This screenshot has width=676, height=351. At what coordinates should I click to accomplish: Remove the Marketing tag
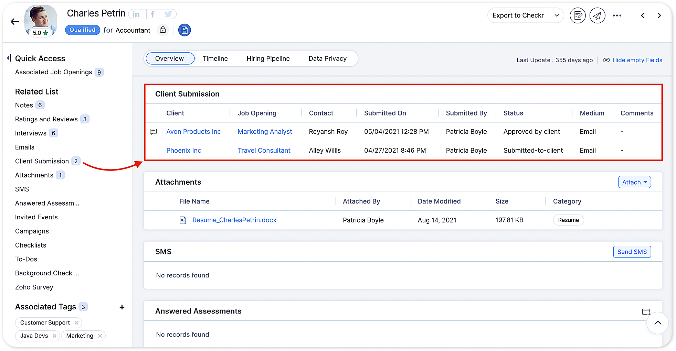coord(100,336)
